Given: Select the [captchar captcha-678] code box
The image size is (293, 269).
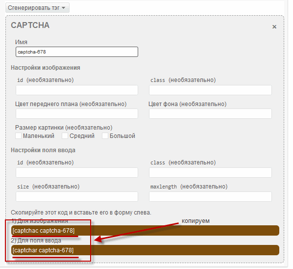Looking at the screenshot, I should pyautogui.click(x=145, y=250).
